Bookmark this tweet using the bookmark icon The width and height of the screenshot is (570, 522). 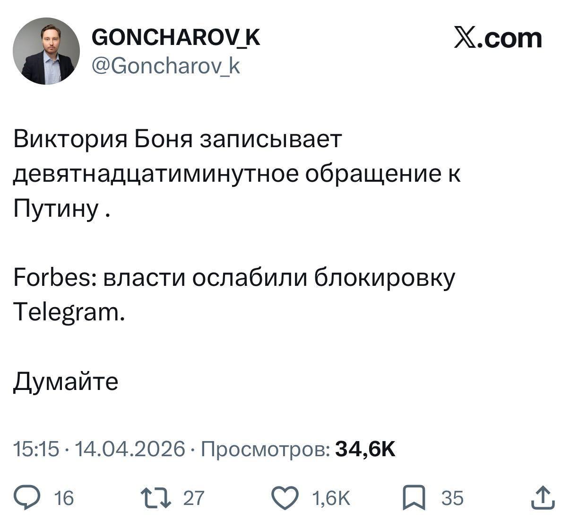pos(414,498)
